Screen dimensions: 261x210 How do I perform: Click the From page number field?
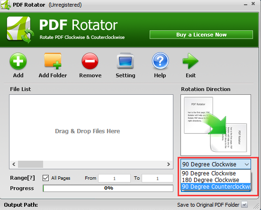tap(114, 178)
